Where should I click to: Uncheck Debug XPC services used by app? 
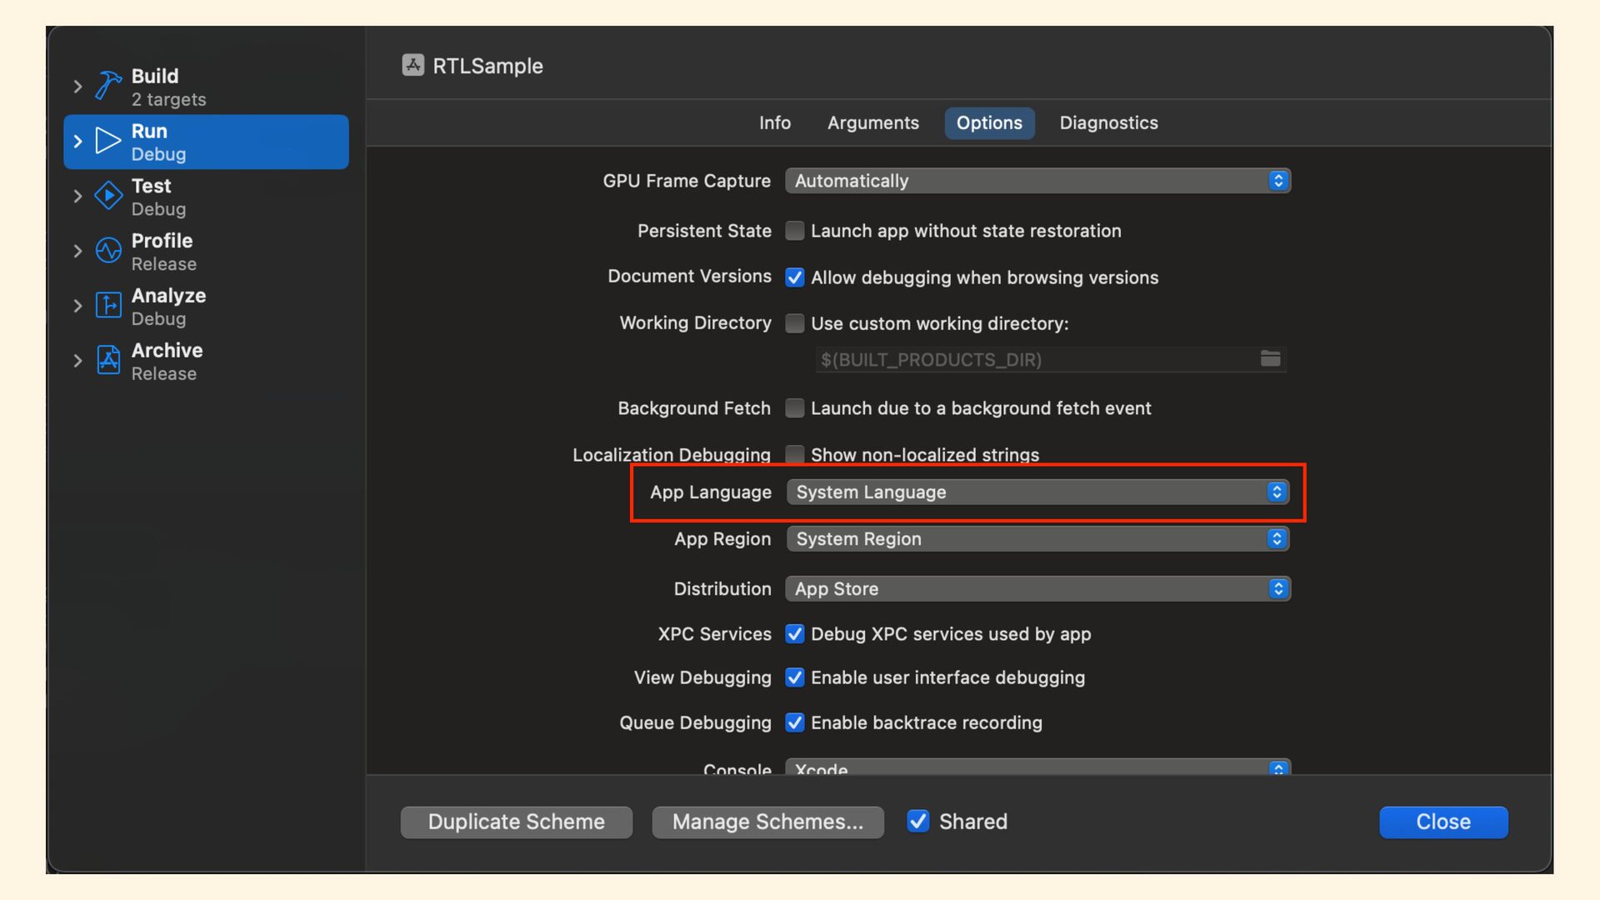795,634
